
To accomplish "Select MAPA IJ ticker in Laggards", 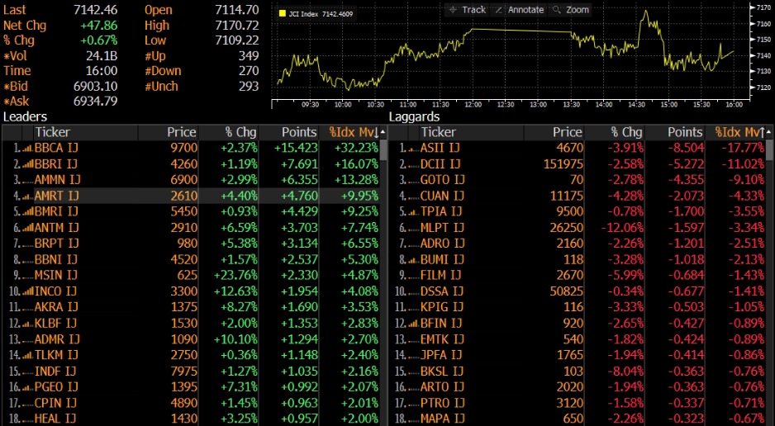I will pyautogui.click(x=442, y=419).
